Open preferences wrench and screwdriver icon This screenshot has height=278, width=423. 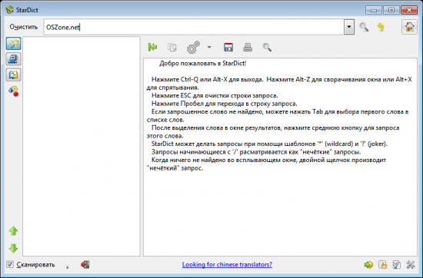coord(411,265)
